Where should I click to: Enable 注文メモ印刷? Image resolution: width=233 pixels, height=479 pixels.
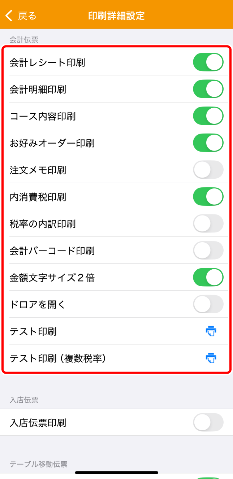pos(208,170)
